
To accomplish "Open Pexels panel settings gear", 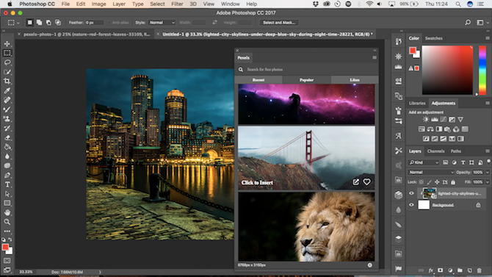I will pyautogui.click(x=370, y=265).
